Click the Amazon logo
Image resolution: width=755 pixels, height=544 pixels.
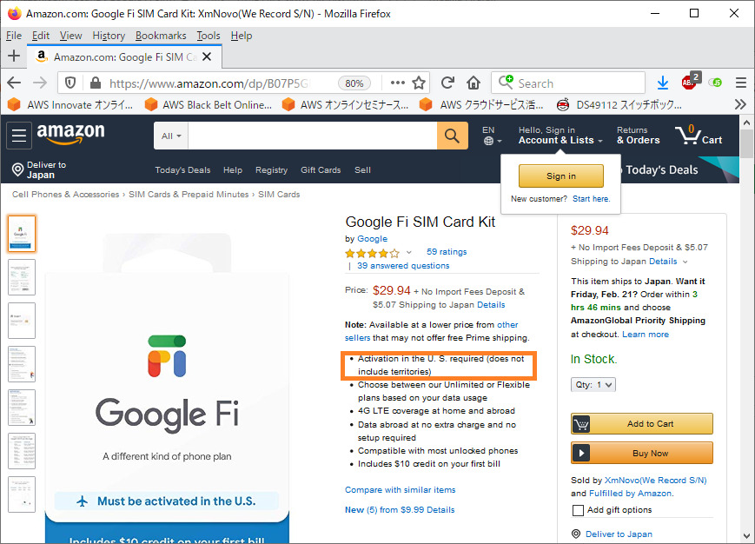(x=70, y=134)
